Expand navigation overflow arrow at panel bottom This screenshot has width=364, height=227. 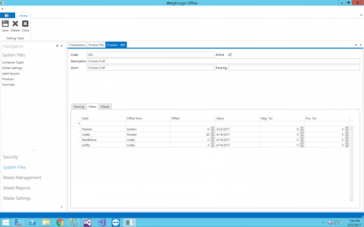61,207
